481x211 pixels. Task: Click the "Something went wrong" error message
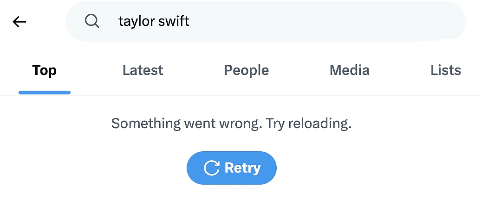pyautogui.click(x=186, y=124)
